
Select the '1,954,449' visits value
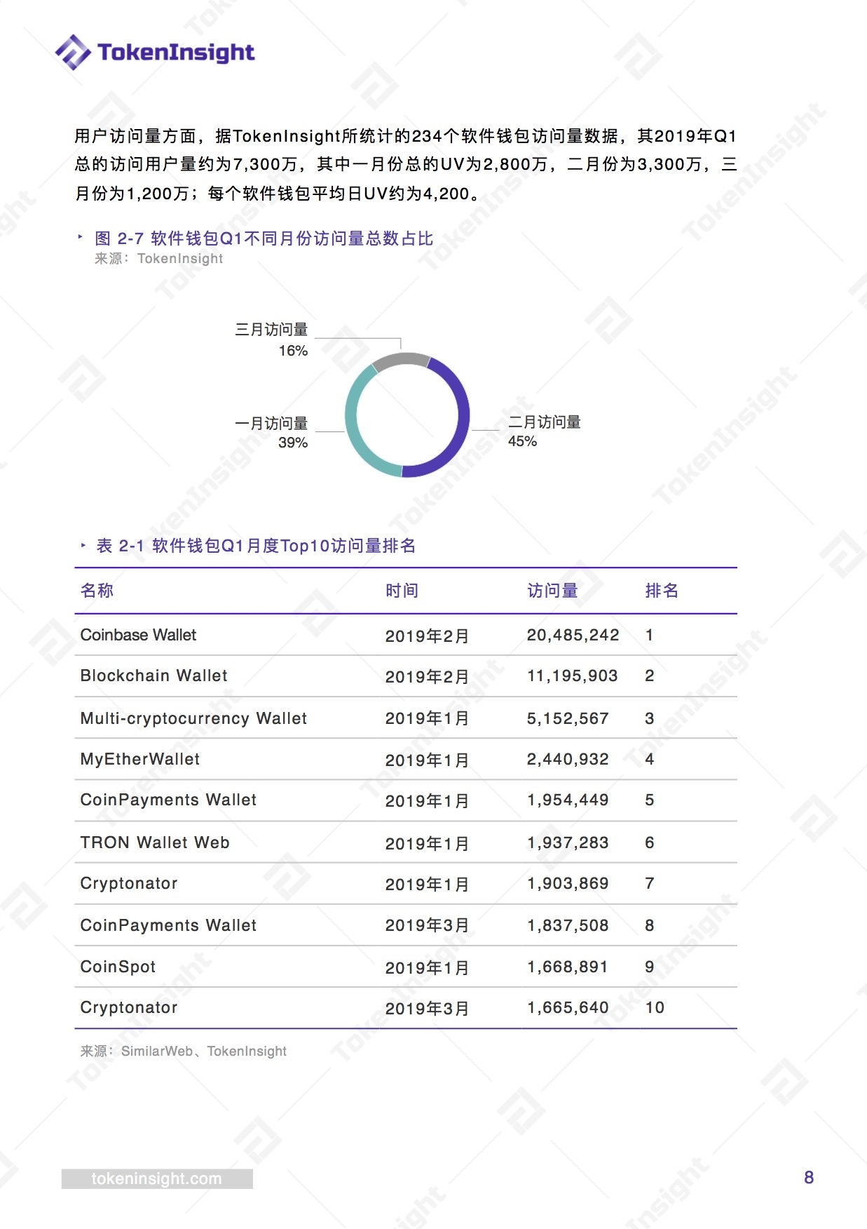(x=568, y=800)
